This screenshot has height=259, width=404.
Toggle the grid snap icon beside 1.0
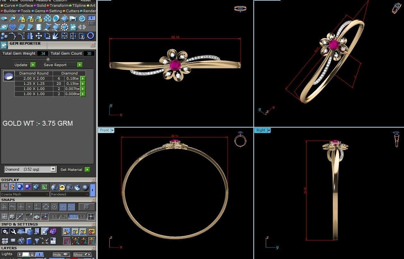pyautogui.click(x=91, y=217)
